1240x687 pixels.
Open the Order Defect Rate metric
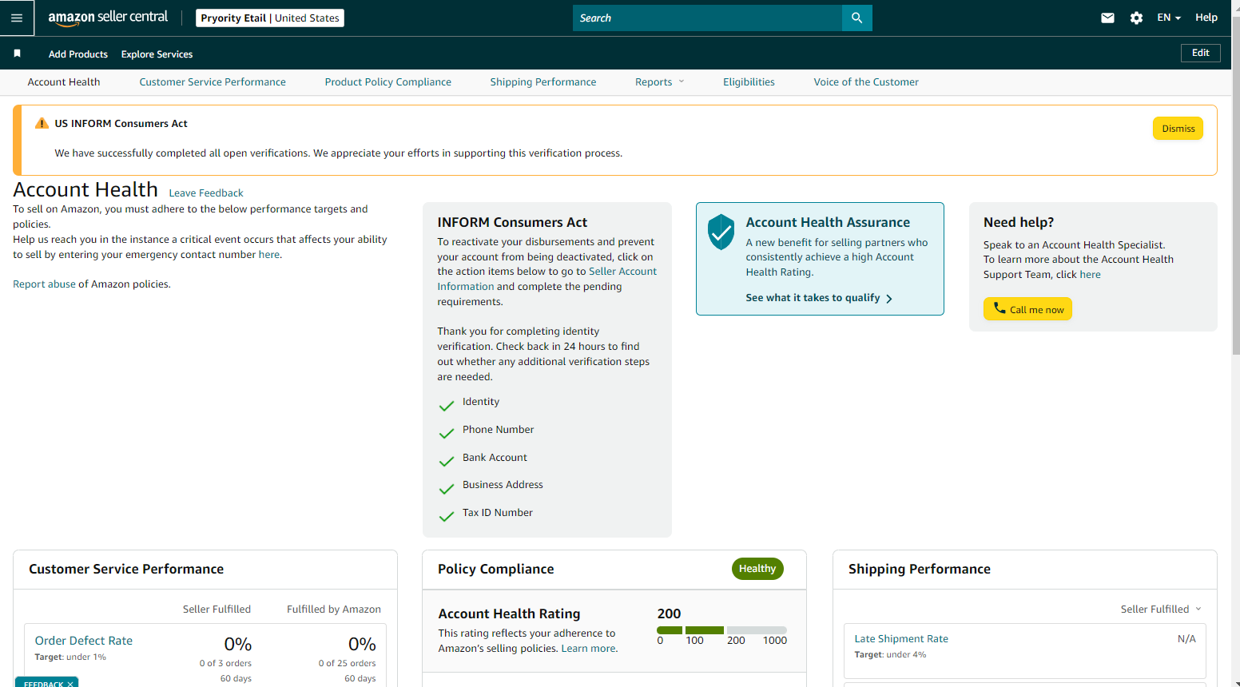tap(84, 641)
